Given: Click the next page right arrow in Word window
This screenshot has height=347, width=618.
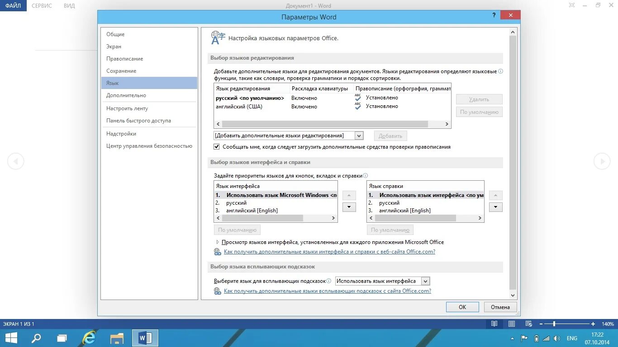Looking at the screenshot, I should 602,161.
